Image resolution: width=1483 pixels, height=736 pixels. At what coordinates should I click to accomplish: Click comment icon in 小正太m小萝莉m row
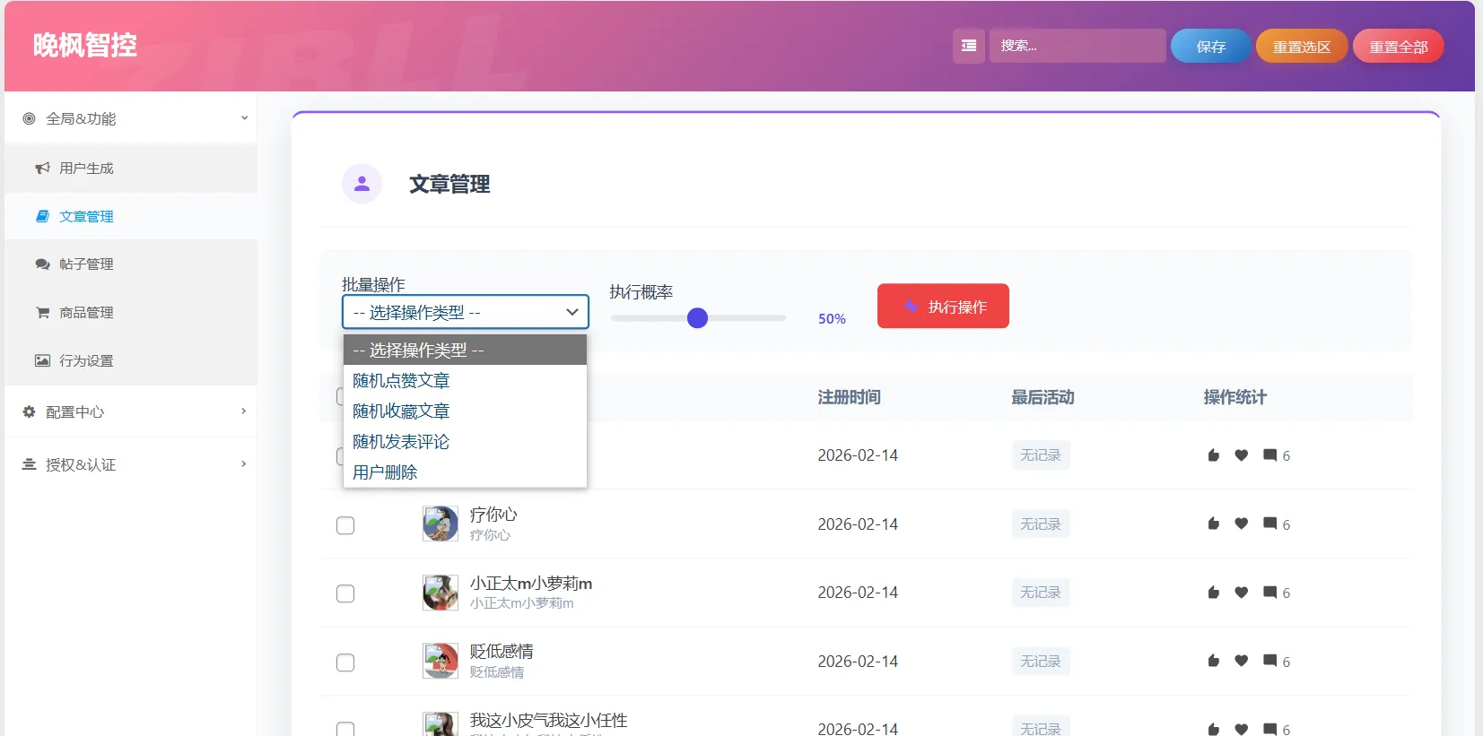pos(1269,593)
